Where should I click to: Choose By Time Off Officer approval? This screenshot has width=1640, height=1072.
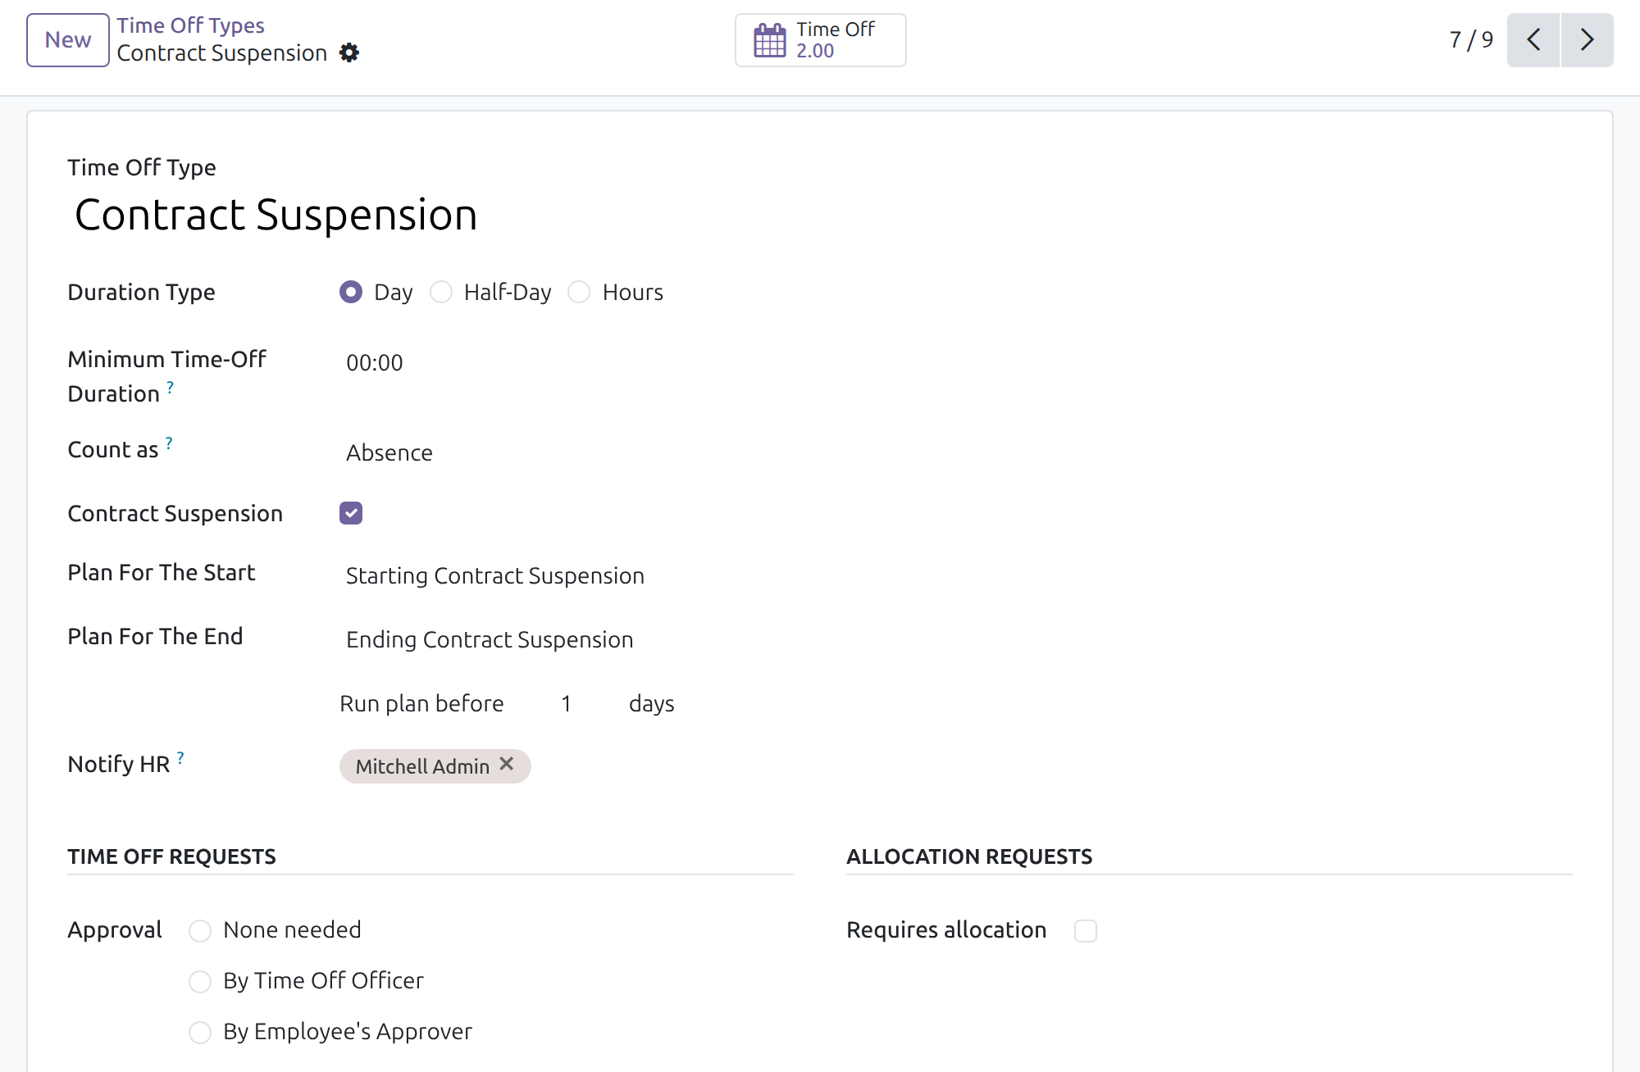(x=200, y=982)
